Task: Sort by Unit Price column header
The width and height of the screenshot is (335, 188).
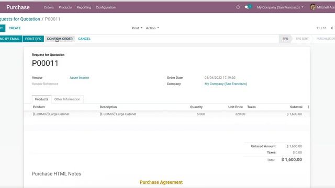Action: (x=236, y=107)
